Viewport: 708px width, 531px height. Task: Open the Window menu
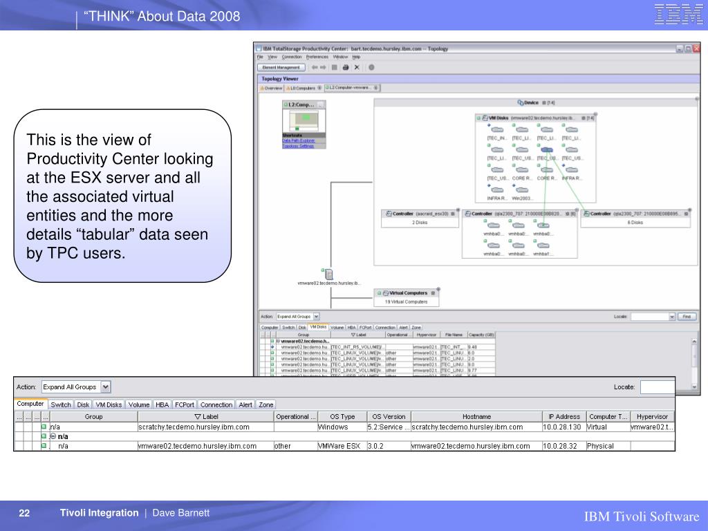point(340,57)
